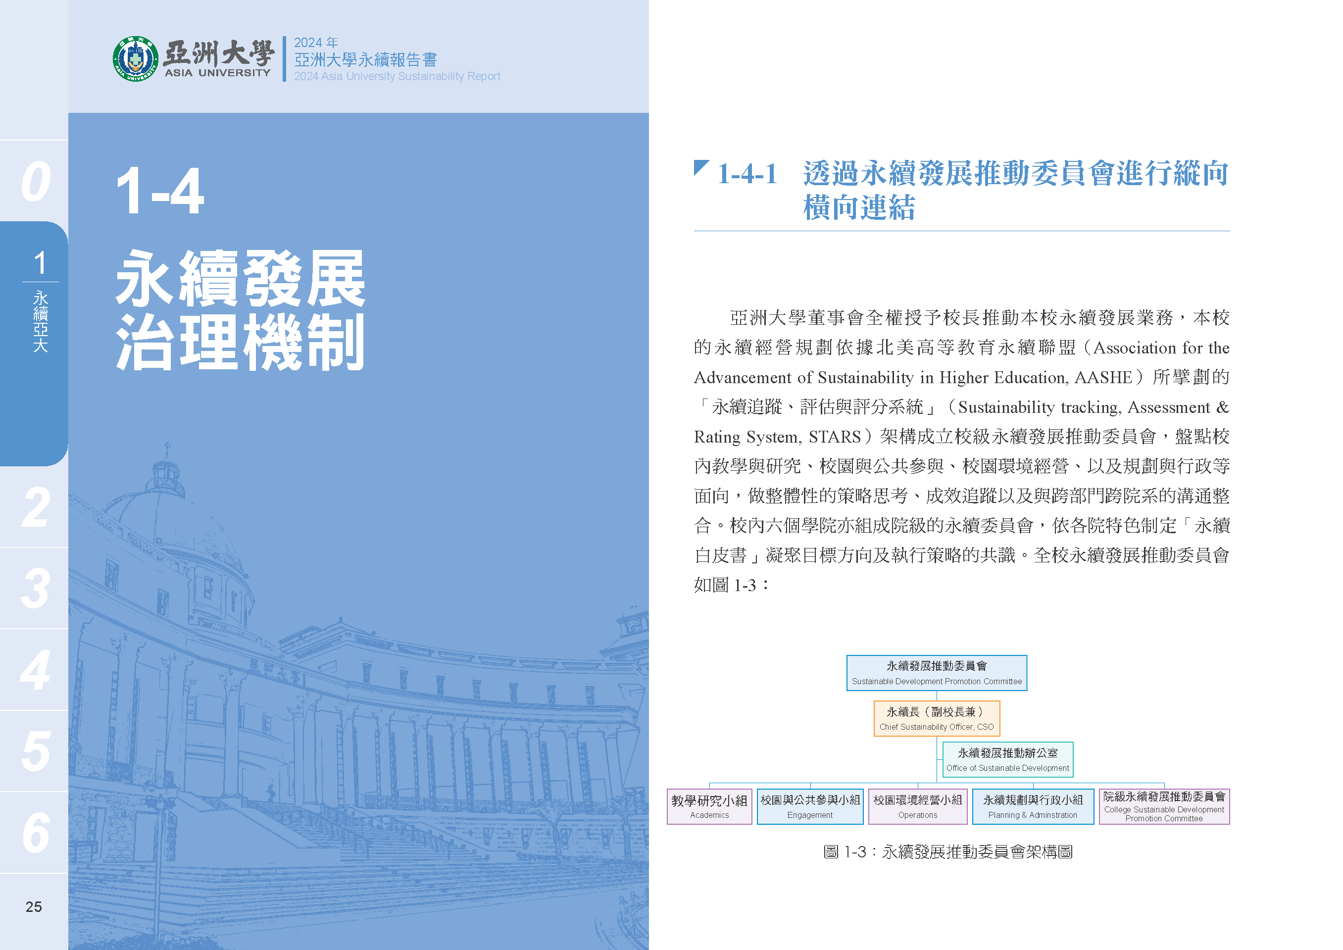1343x950 pixels.
Task: Expand the Chief Sustainability Officer CSO node
Action: [x=938, y=718]
